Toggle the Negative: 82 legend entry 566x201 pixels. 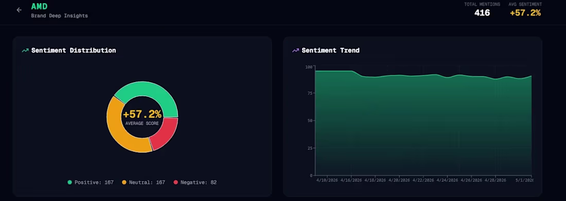[x=195, y=183]
